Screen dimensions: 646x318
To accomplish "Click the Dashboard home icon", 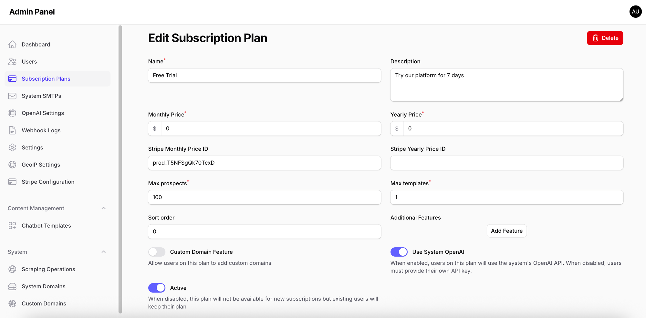I will 12,45.
